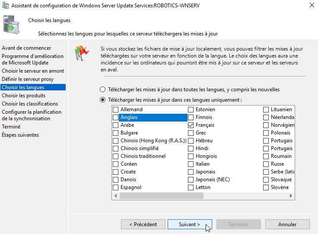This screenshot has width=318, height=234.
Task: Check the Hindi language box
Action: [191, 148]
